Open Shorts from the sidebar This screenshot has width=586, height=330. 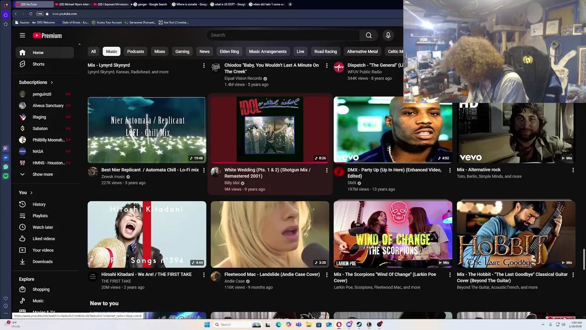pos(45,64)
